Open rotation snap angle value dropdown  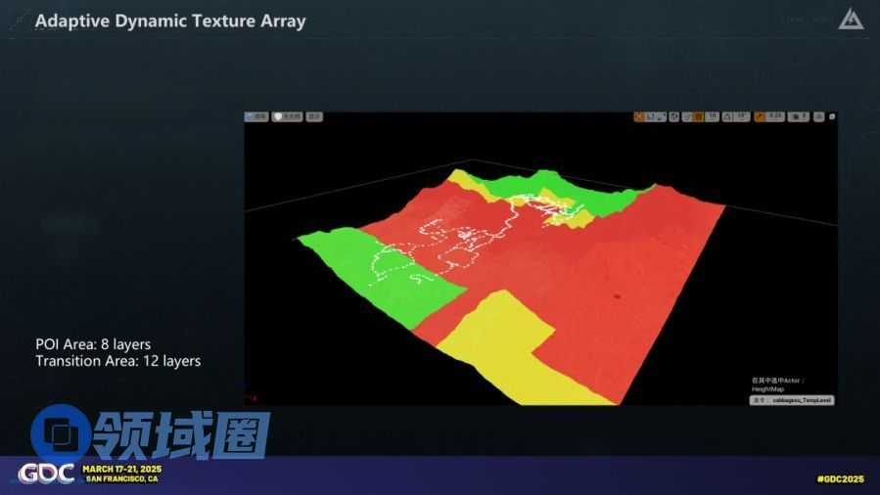pos(743,116)
